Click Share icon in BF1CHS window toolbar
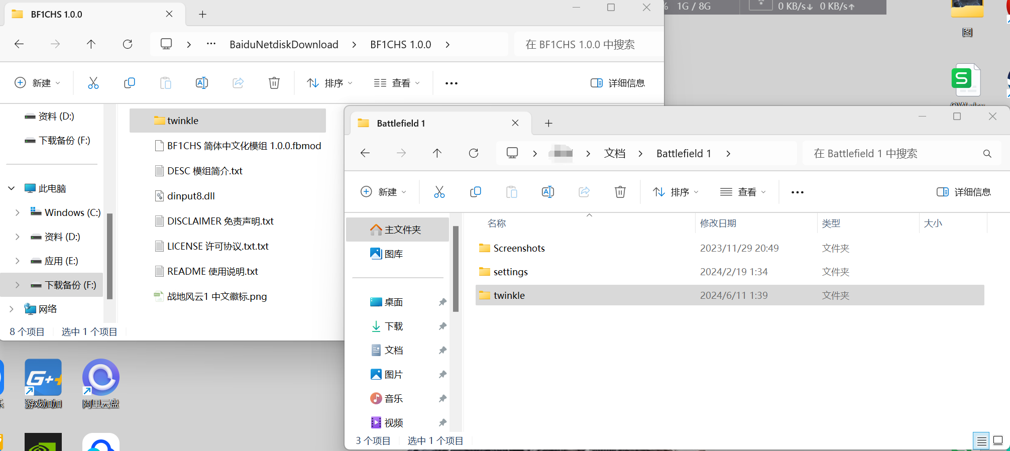The image size is (1010, 451). click(238, 83)
